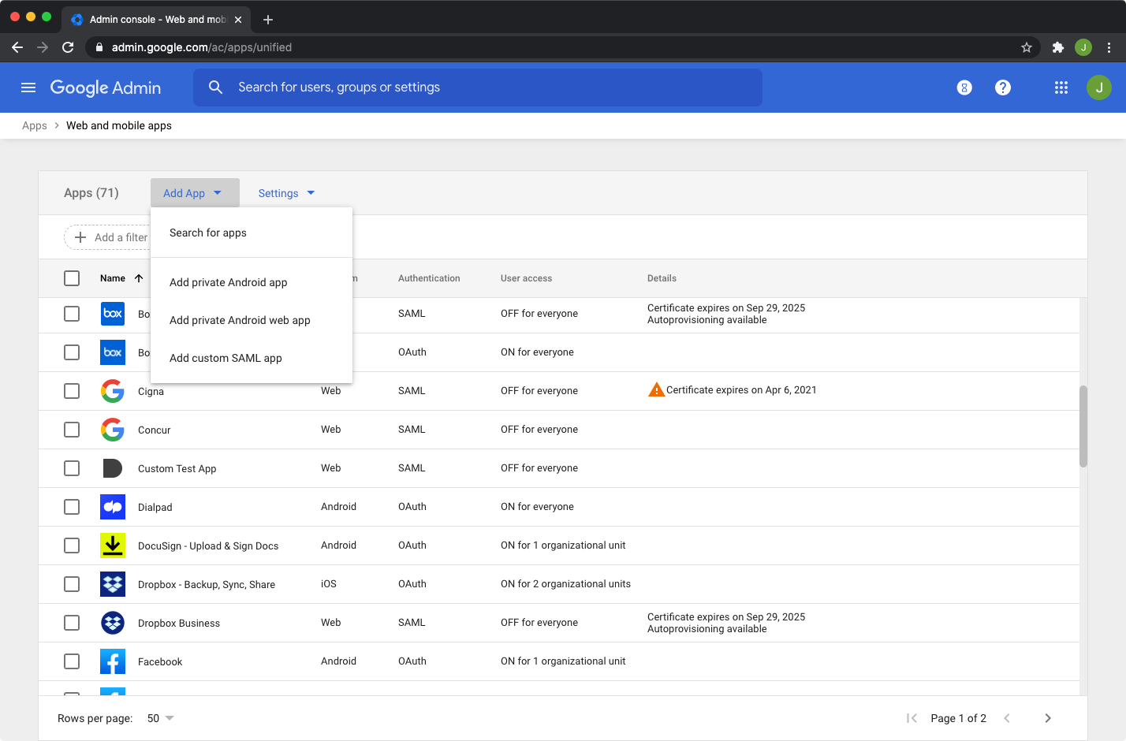Close the Admin console tab
Viewport: 1126px width, 741px height.
tap(238, 20)
